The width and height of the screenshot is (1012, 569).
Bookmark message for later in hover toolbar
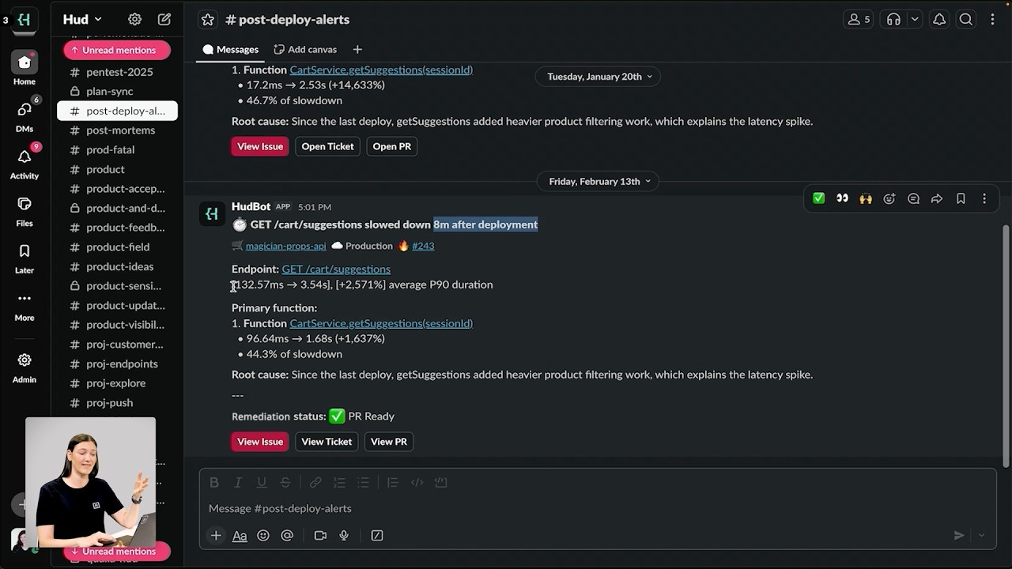point(961,198)
